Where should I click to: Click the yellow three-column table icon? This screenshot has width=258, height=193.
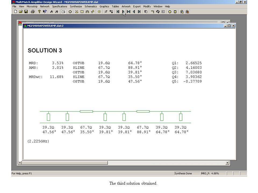(82, 12)
